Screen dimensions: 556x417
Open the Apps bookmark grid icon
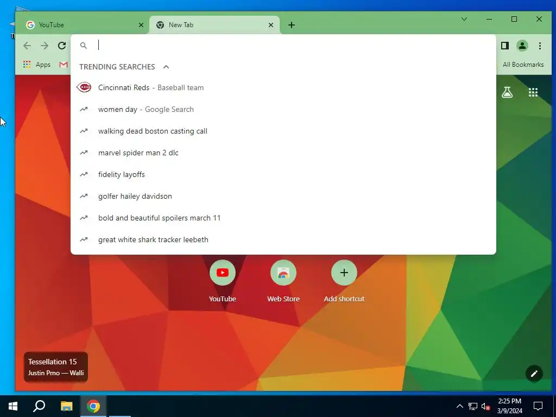click(x=27, y=65)
